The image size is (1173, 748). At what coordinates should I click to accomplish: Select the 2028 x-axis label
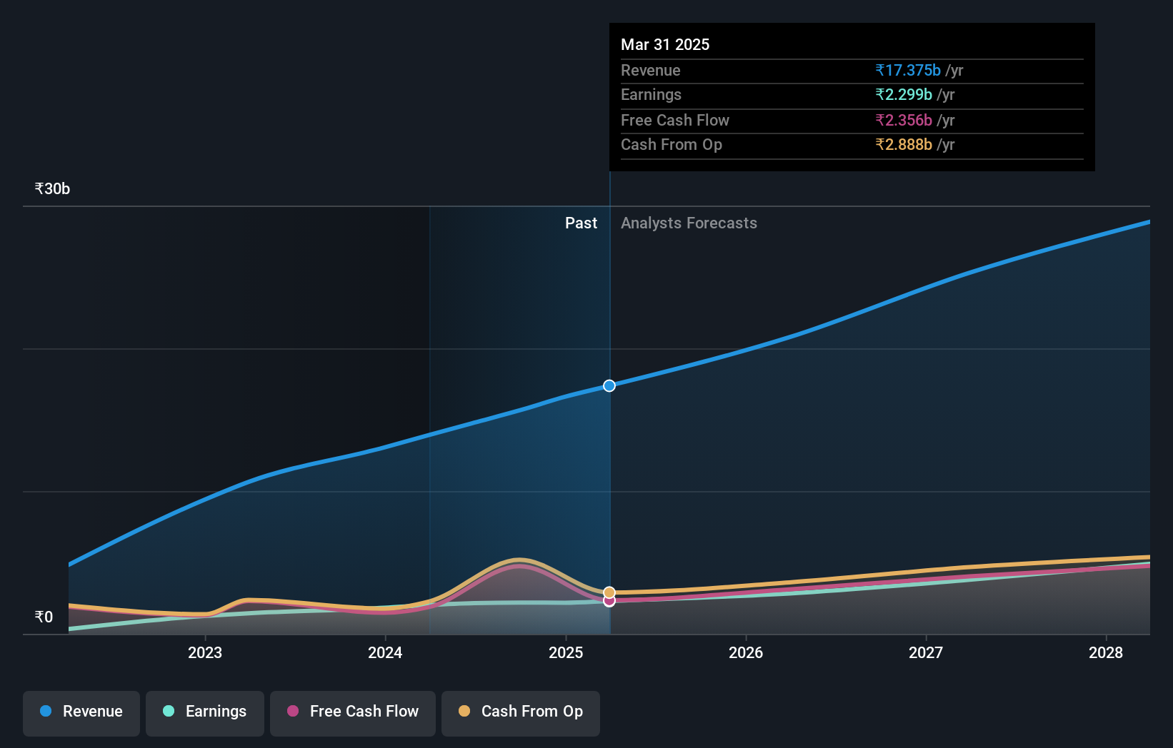pos(1106,652)
